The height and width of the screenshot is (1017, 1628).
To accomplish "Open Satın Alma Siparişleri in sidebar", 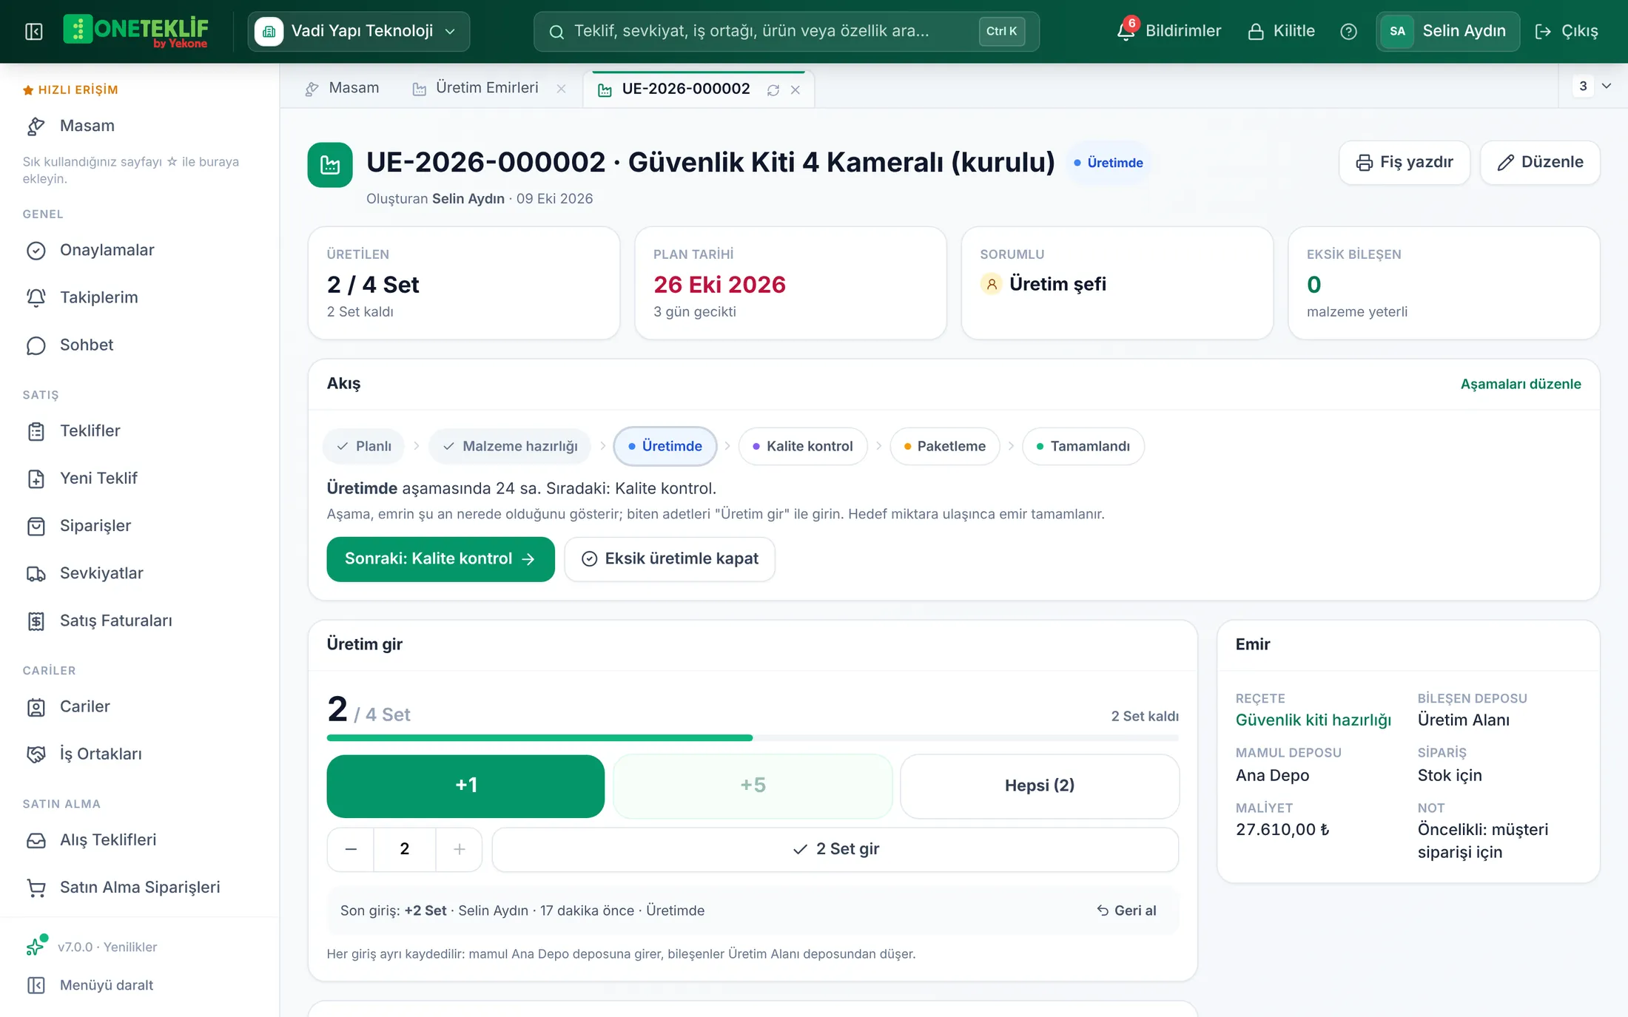I will click(x=140, y=887).
